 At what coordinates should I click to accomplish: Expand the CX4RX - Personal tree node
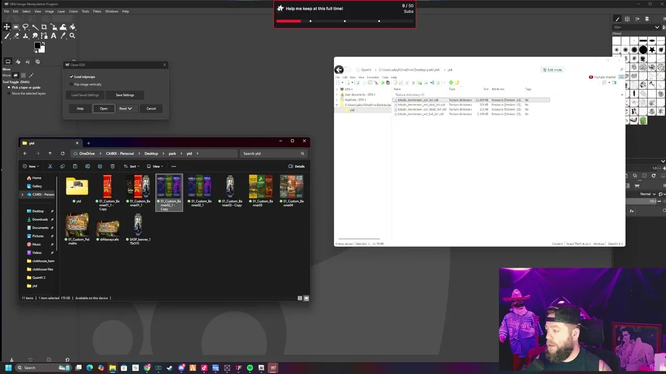22,194
